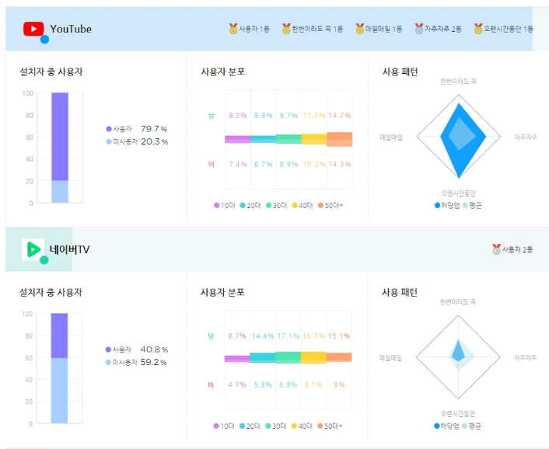Click 설치자 중 사용자 heading in YouTube panel

51,71
